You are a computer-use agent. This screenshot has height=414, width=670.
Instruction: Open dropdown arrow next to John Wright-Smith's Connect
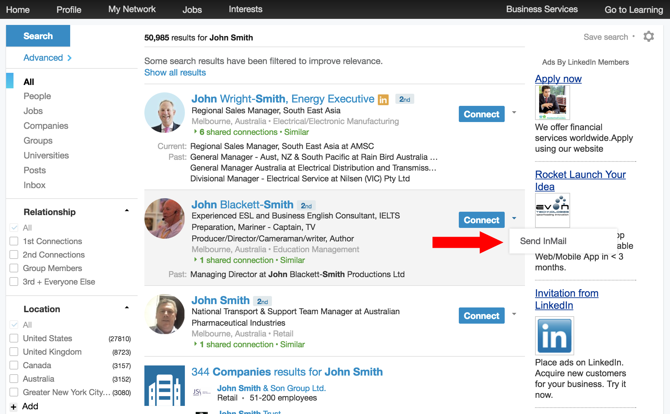[514, 112]
